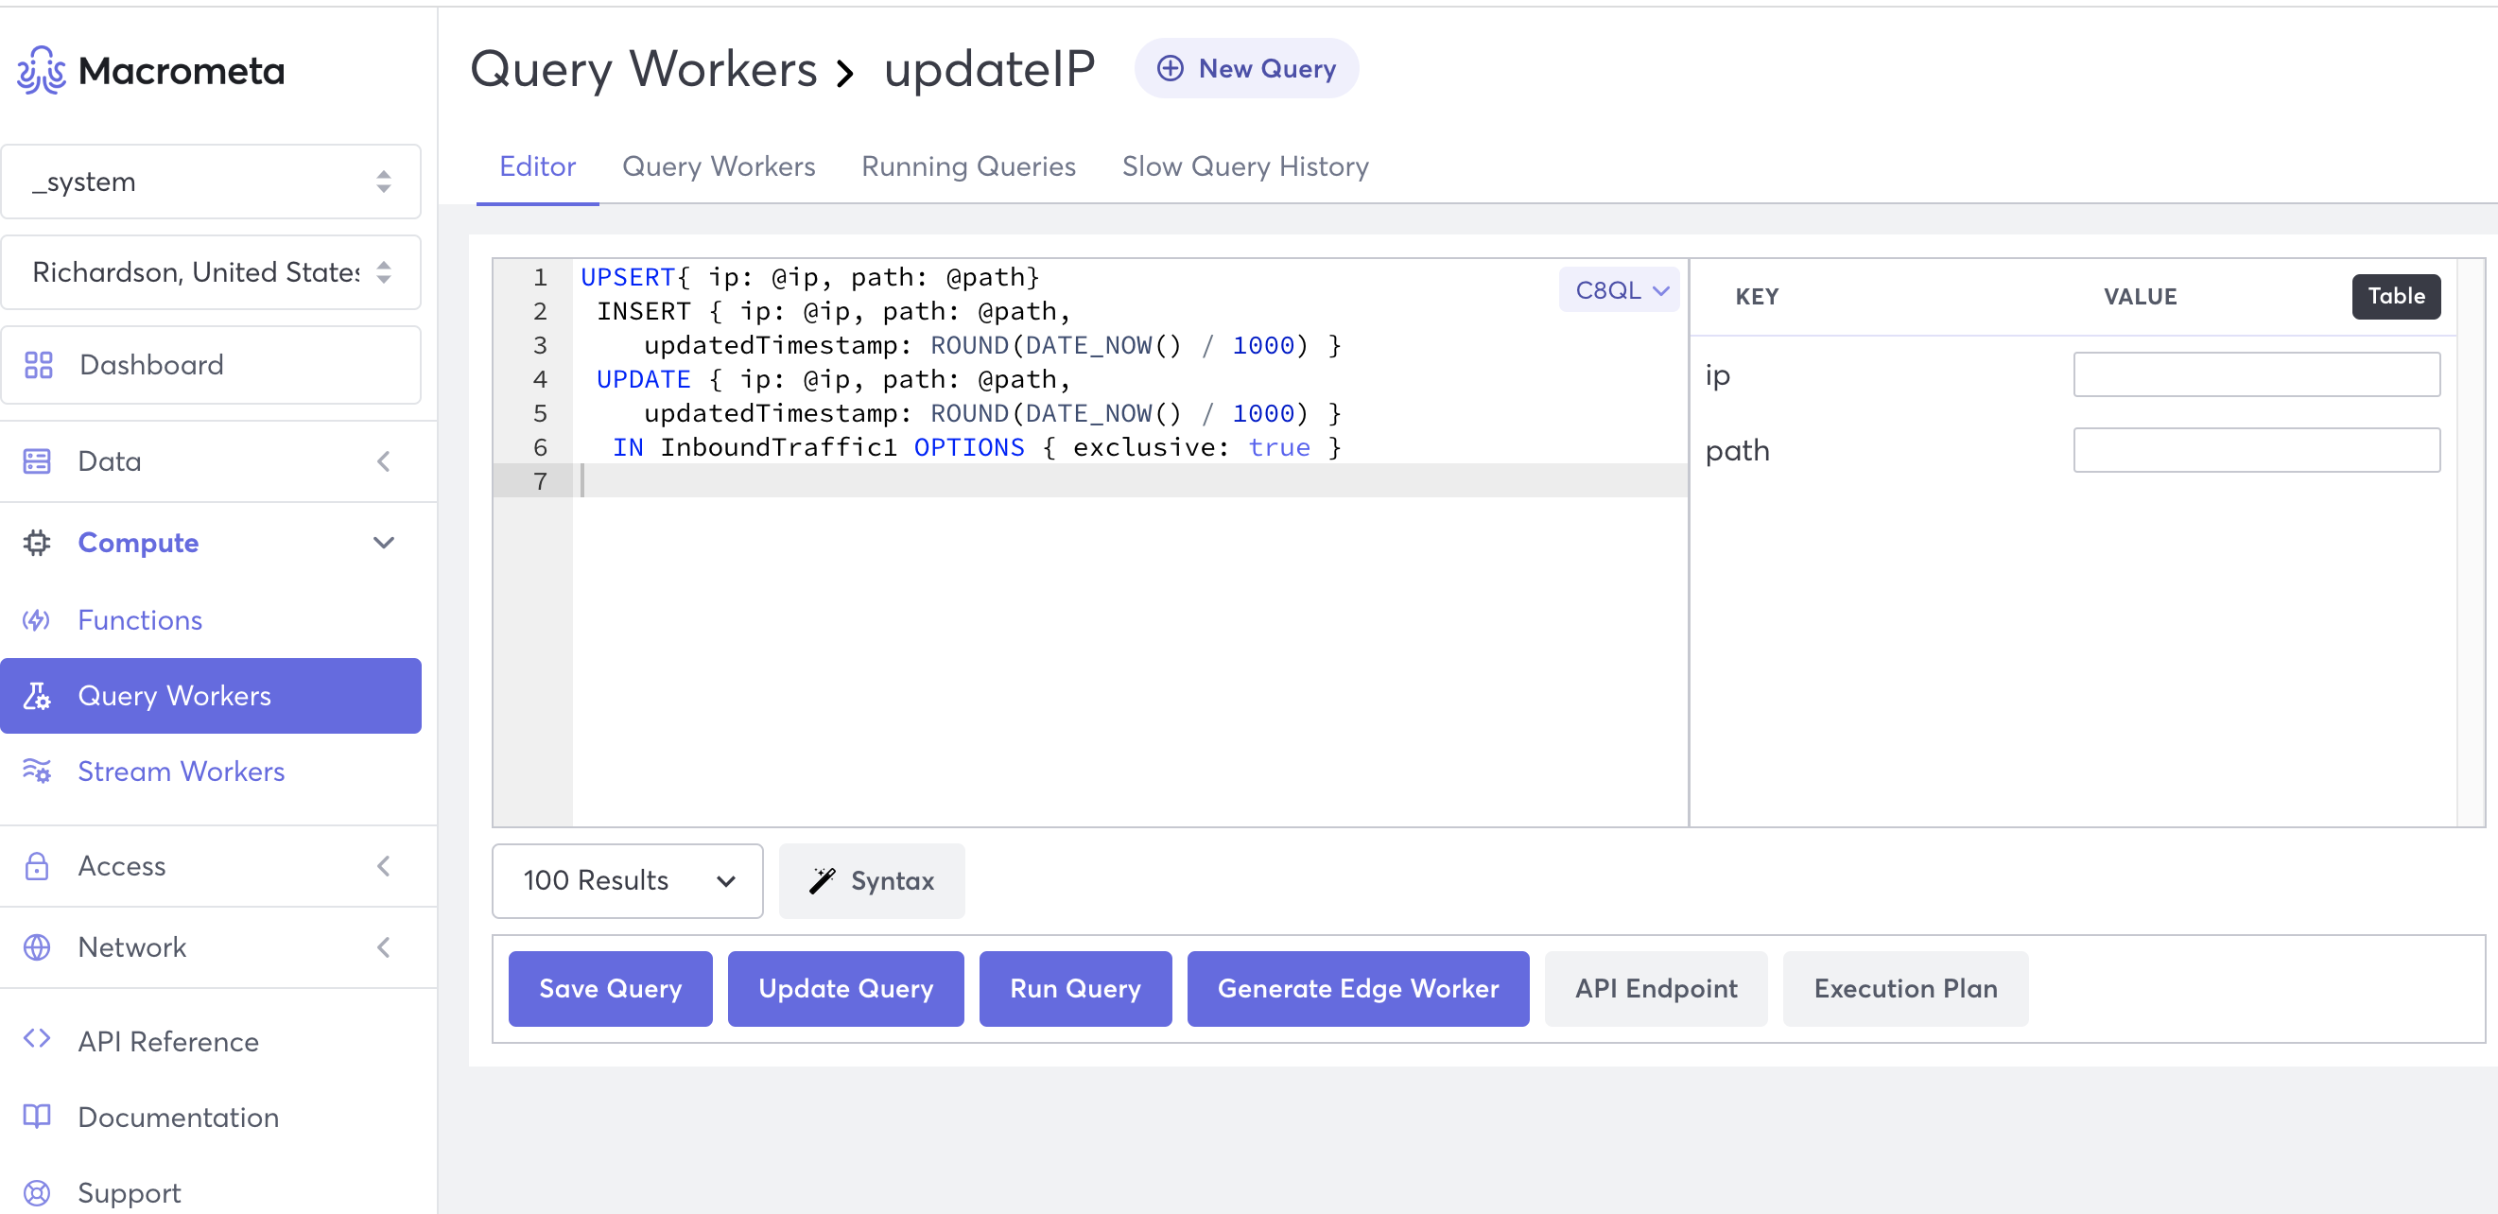Screen dimensions: 2498x1214
Task: Click the Access lock icon
Action: (37, 865)
